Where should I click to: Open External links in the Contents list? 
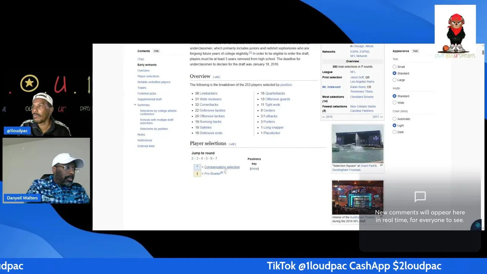pos(146,146)
